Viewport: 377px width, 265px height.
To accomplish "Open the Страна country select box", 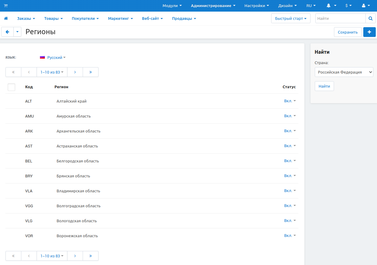I will [344, 72].
